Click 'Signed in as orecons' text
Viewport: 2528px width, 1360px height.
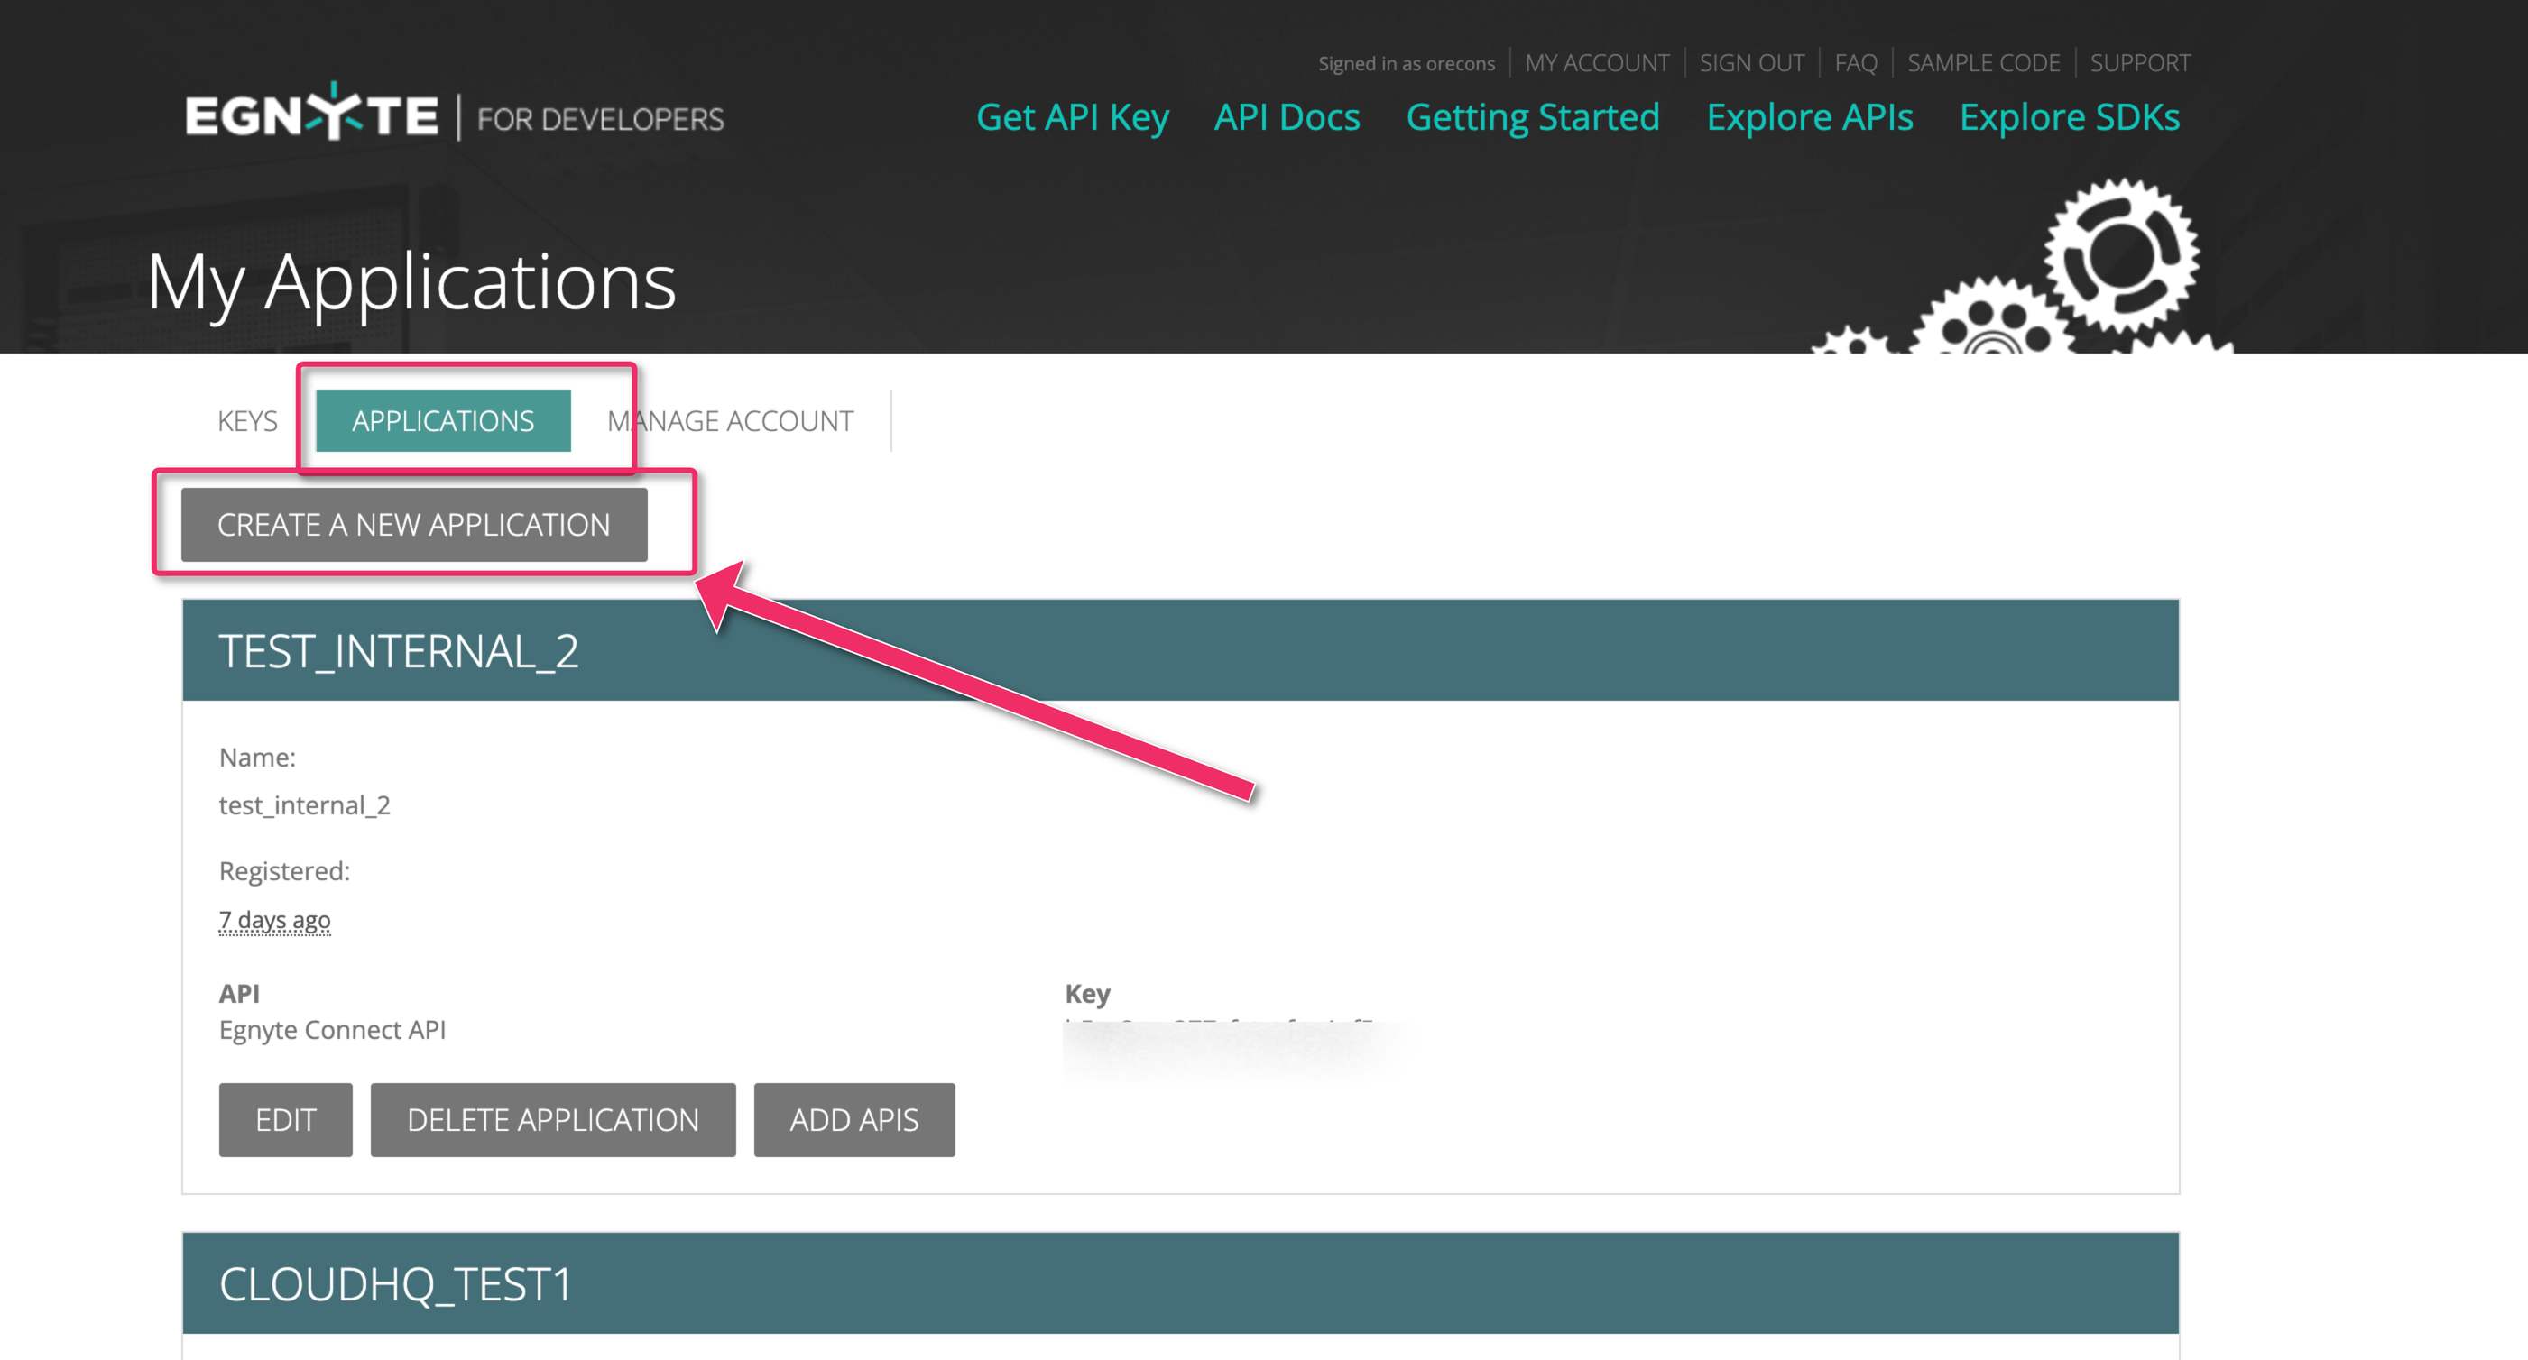[x=1407, y=64]
